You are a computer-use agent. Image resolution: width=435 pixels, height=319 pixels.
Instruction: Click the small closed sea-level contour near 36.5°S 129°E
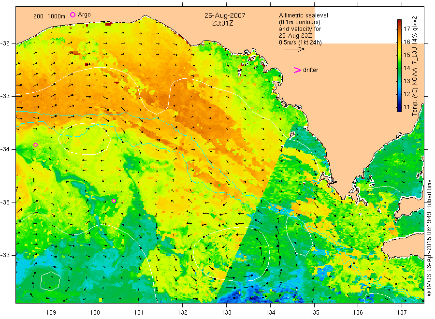coord(50,281)
